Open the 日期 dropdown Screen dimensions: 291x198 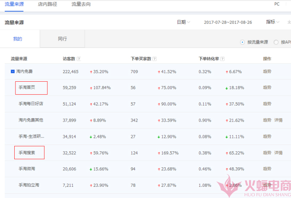point(183,22)
